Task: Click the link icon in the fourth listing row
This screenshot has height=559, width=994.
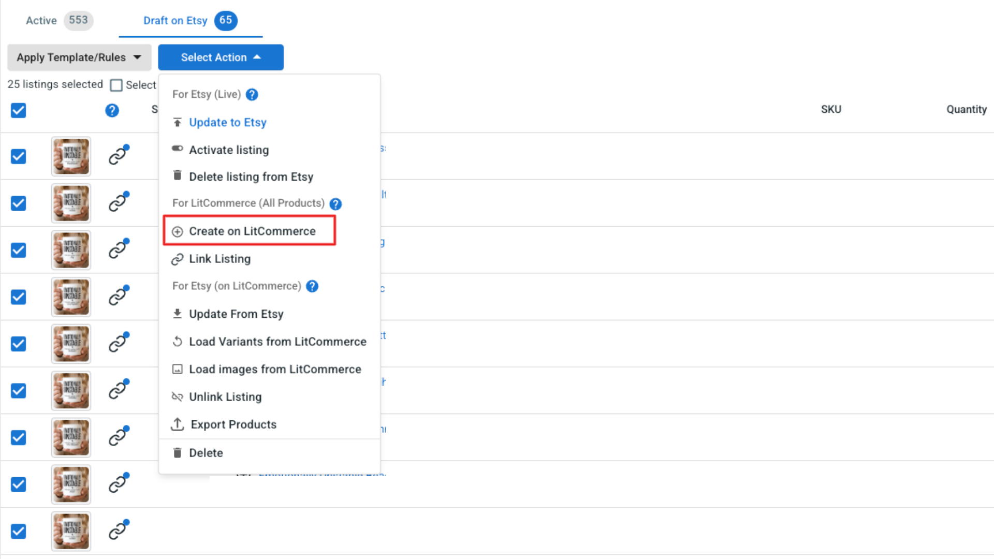Action: click(119, 296)
